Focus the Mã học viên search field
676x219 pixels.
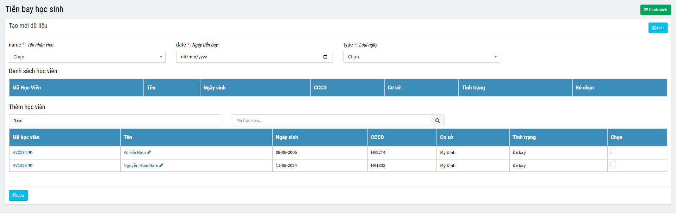point(331,120)
